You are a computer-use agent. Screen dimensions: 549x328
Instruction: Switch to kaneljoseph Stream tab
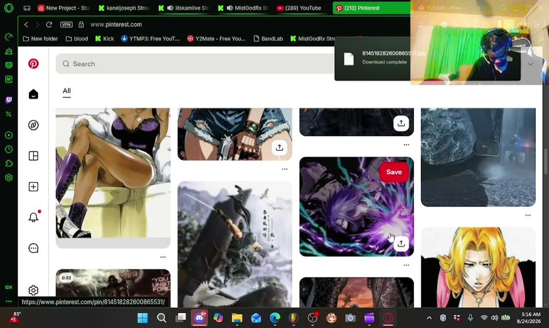(123, 8)
